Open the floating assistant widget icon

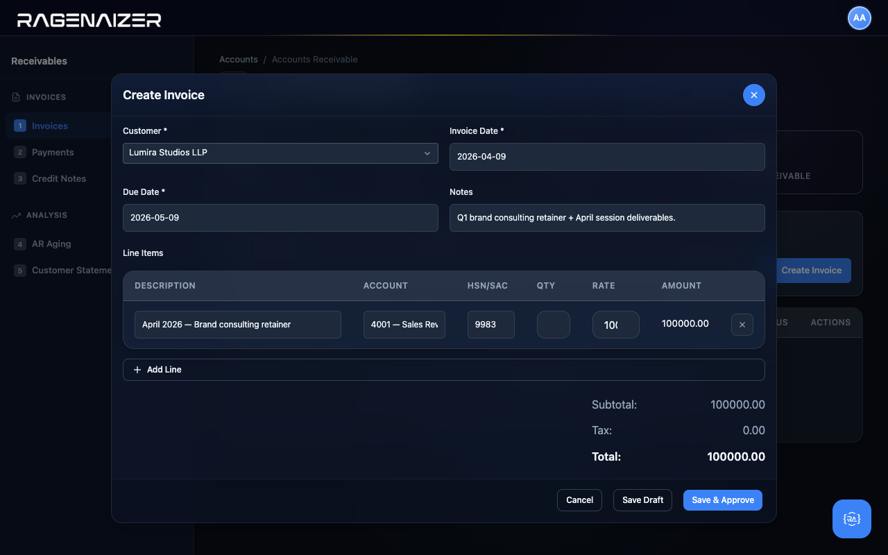click(x=852, y=519)
